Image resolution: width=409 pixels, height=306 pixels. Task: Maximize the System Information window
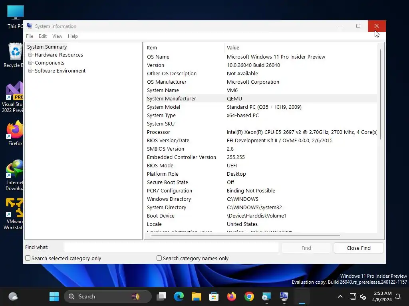coord(358,26)
